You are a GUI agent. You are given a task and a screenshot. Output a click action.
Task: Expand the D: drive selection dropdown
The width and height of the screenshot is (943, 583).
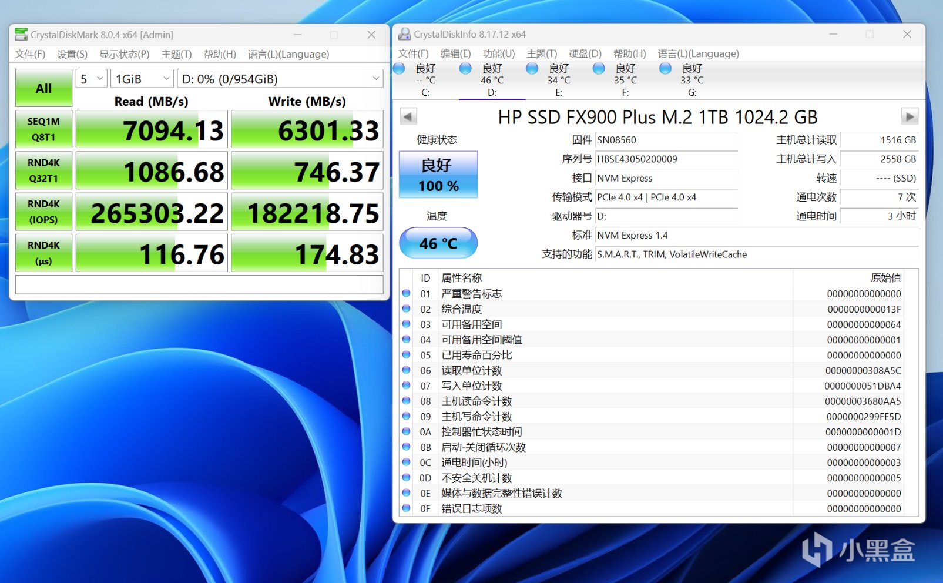280,79
